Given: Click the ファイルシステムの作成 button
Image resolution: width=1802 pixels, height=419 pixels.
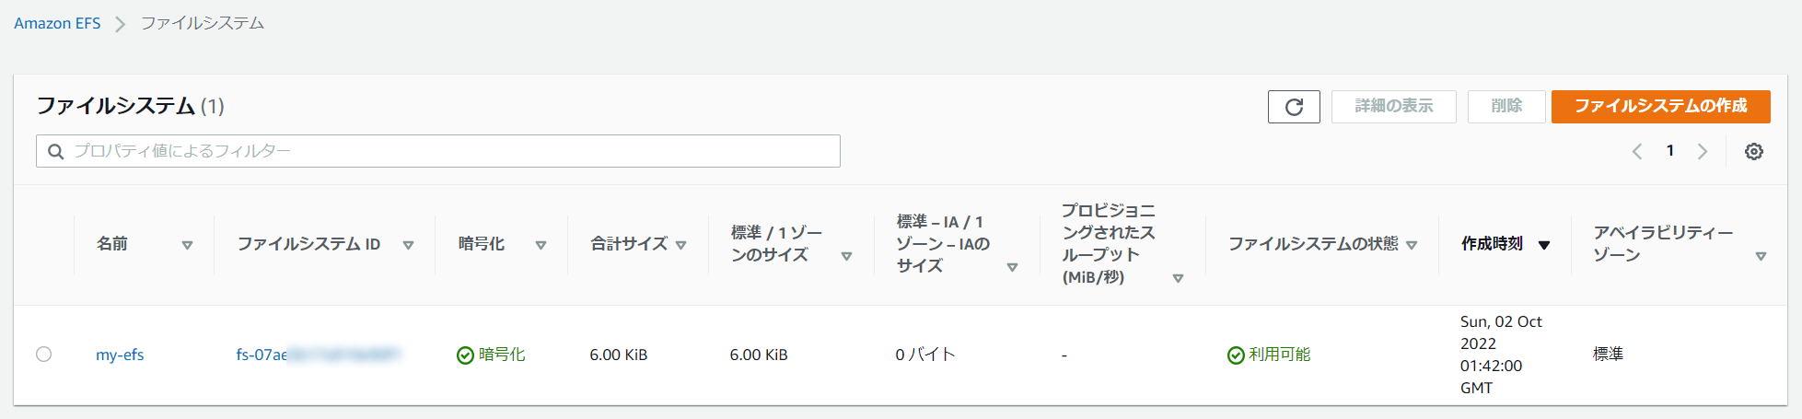Looking at the screenshot, I should pyautogui.click(x=1660, y=107).
